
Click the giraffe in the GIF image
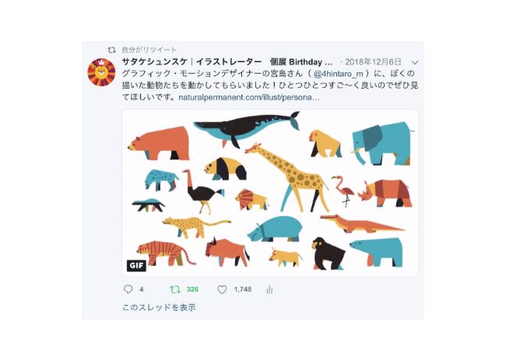tap(287, 177)
